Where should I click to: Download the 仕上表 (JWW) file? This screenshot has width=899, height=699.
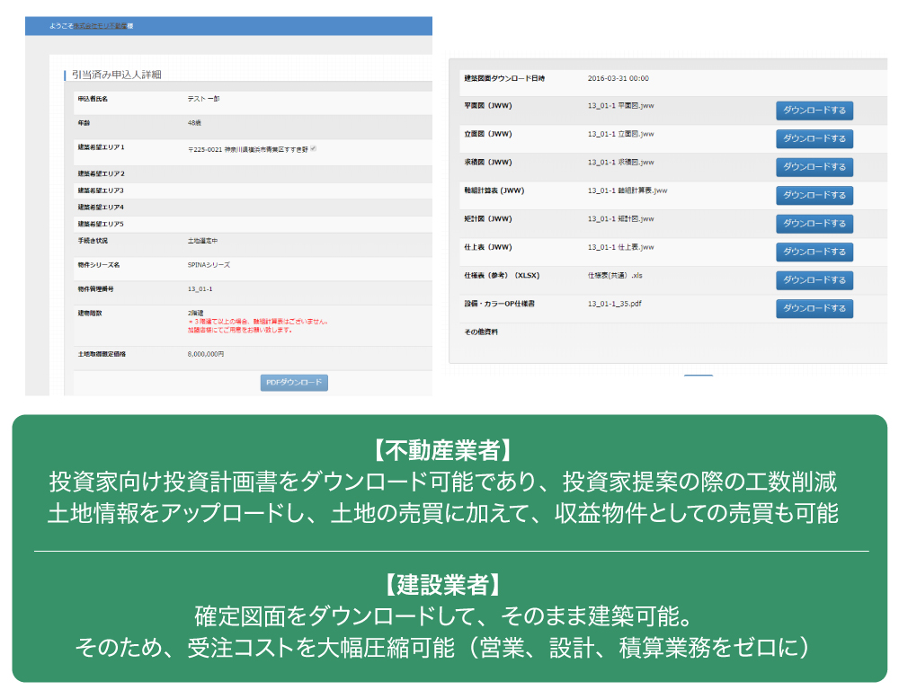point(814,252)
